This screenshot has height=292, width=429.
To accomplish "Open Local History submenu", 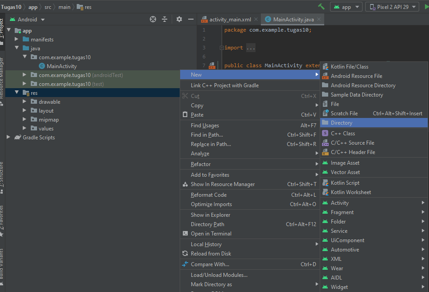I will click(x=250, y=244).
